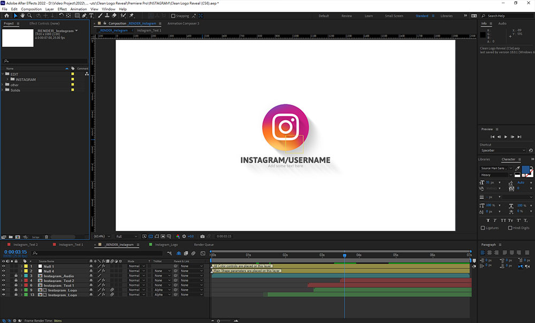Click the Home icon in the toolbar
The width and height of the screenshot is (535, 323).
pyautogui.click(x=6, y=16)
